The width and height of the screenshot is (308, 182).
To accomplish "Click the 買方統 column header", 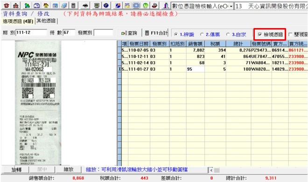I will tap(298, 44).
